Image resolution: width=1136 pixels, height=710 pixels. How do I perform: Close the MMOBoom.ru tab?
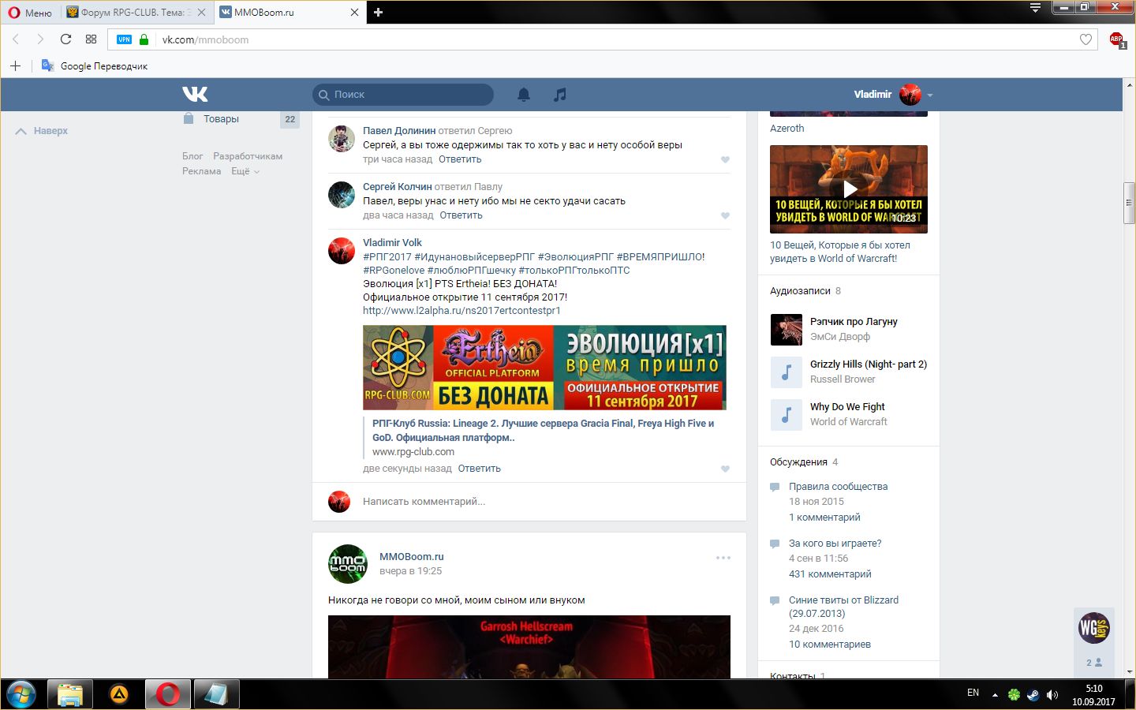354,13
